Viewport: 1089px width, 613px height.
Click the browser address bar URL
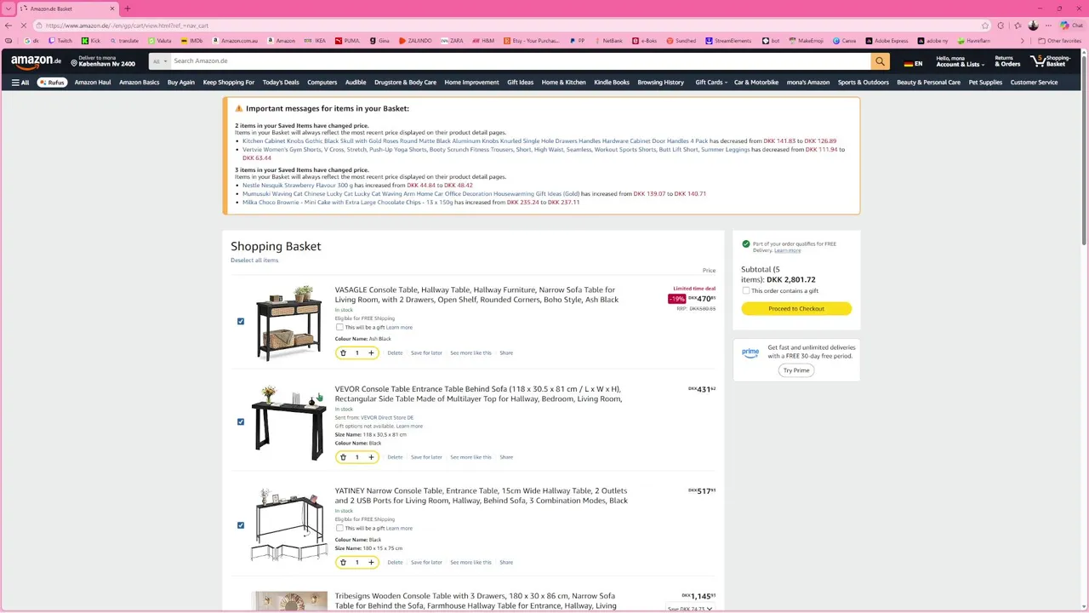click(x=128, y=26)
